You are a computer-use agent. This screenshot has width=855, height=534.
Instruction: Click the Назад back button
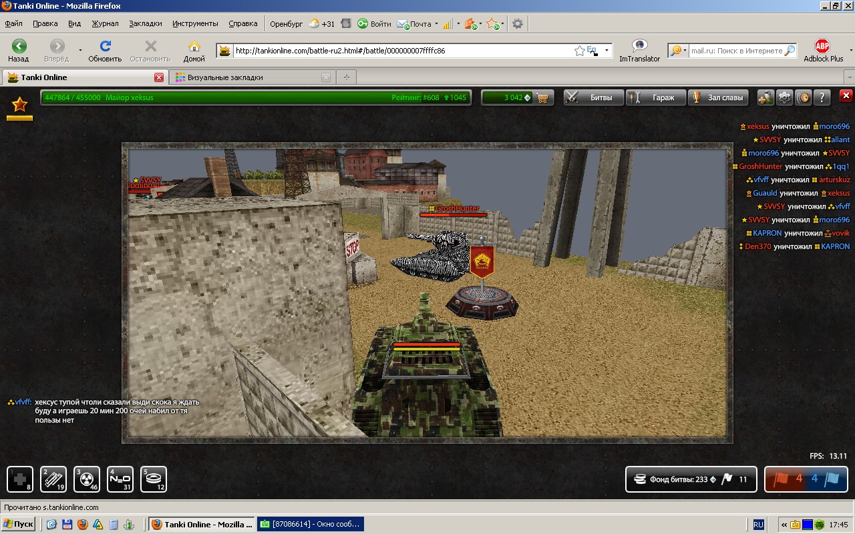pyautogui.click(x=19, y=50)
